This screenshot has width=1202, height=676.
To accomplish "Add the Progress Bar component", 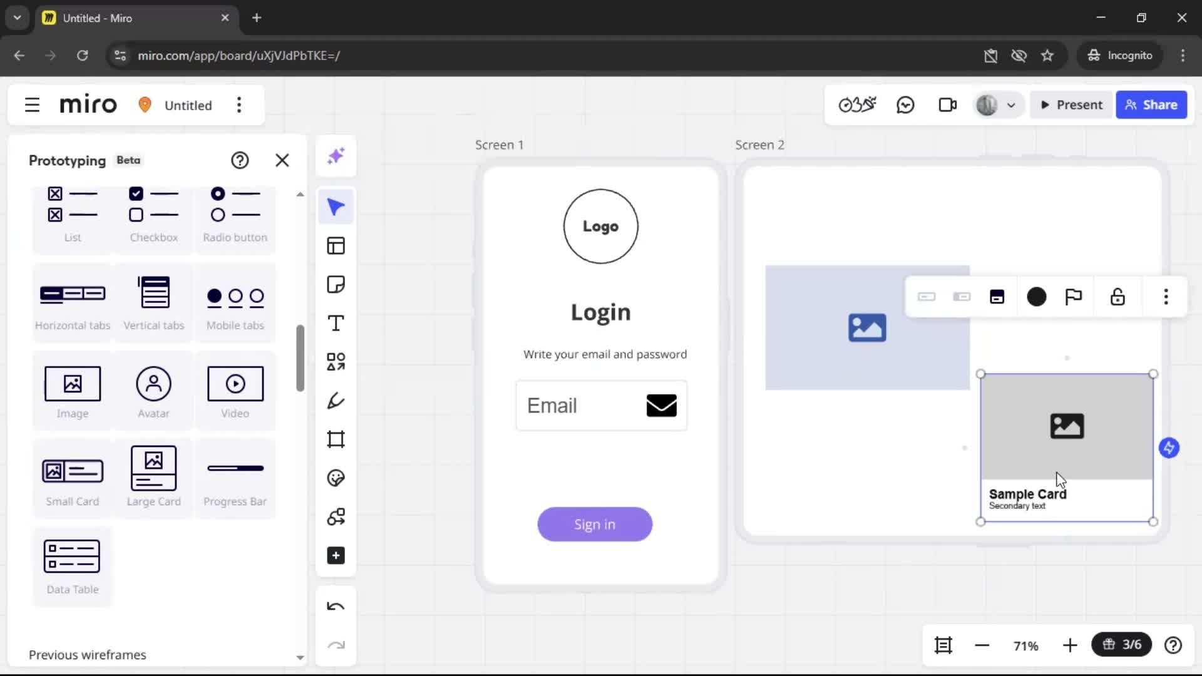I will click(235, 479).
